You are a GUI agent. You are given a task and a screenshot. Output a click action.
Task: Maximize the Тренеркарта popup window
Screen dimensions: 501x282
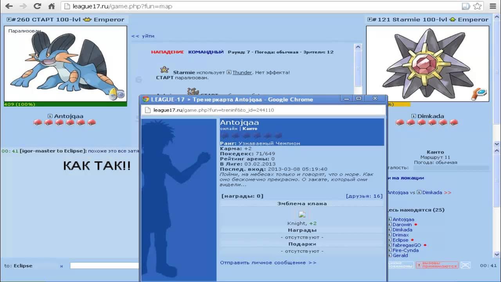pyautogui.click(x=359, y=99)
